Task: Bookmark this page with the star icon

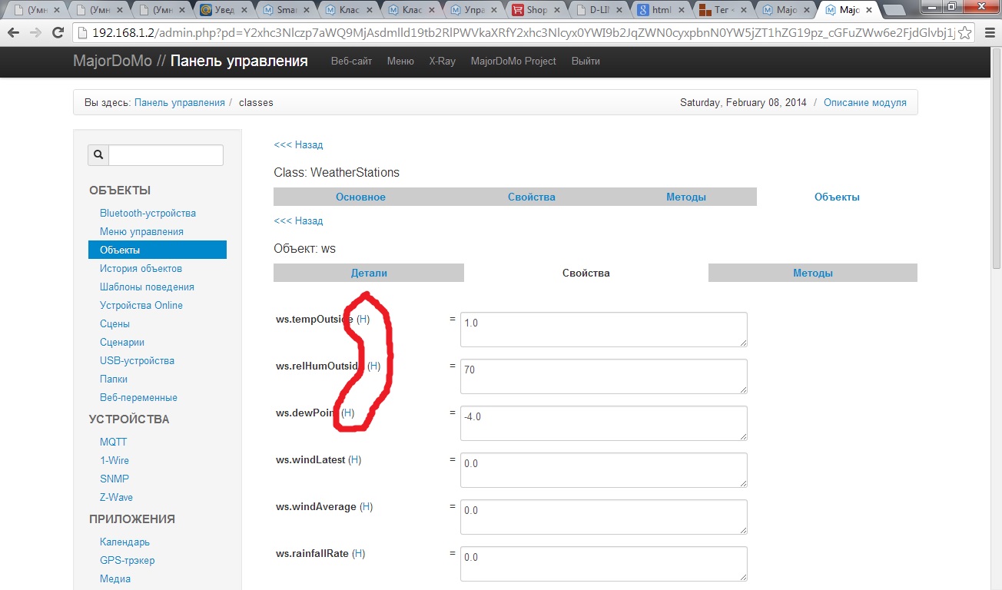Action: pyautogui.click(x=964, y=34)
